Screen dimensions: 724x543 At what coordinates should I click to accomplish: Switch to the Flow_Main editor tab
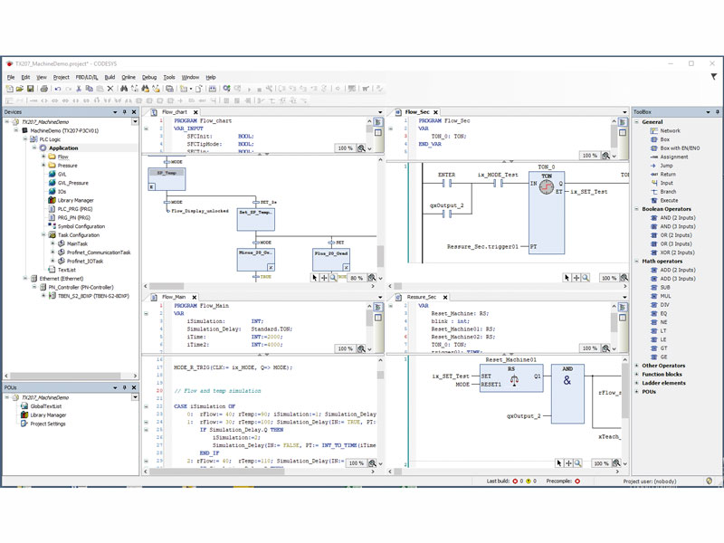click(x=173, y=297)
